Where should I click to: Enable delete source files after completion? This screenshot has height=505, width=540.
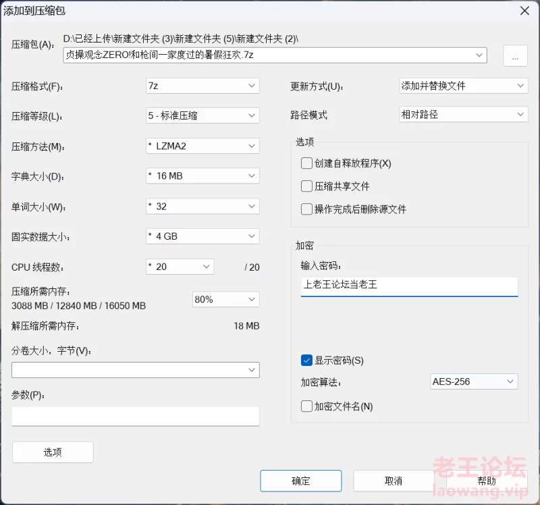307,209
